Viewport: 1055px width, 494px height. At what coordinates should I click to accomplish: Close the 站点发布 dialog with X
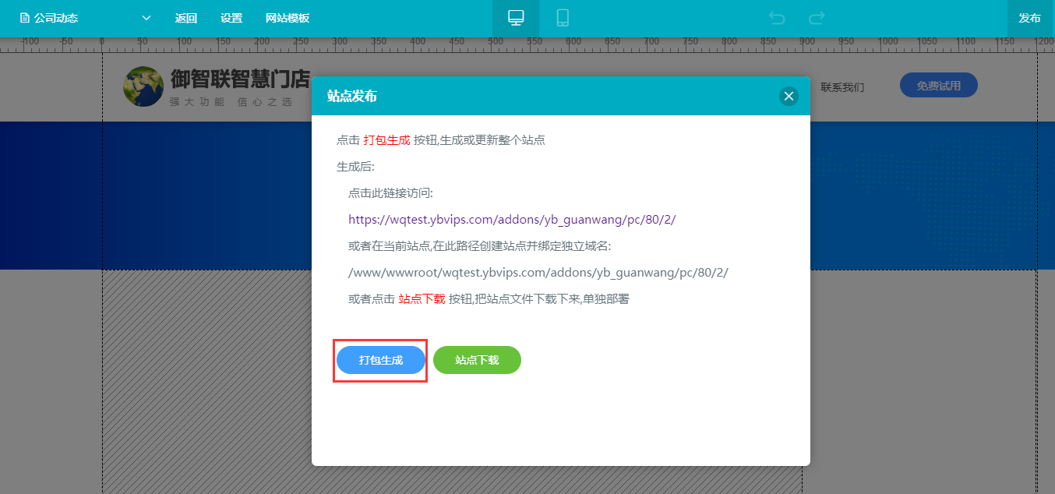tap(789, 96)
